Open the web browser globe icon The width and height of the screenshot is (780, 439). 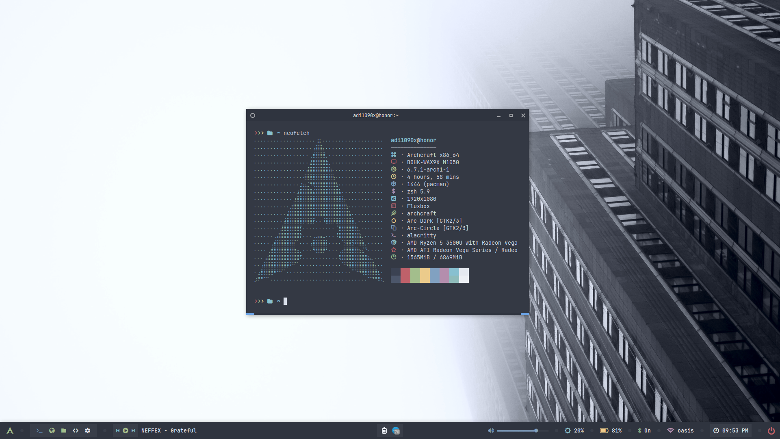(52, 430)
